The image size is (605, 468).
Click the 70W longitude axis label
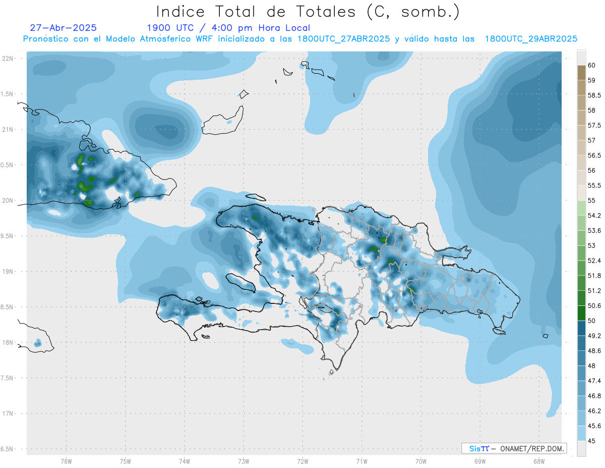pos(421,461)
